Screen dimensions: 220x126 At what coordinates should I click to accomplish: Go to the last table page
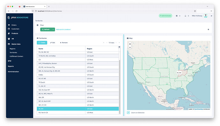click(119, 43)
